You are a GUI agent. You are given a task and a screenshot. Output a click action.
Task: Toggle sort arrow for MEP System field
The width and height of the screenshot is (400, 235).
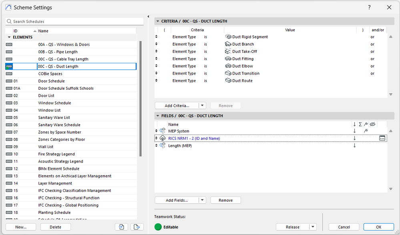tap(354, 131)
